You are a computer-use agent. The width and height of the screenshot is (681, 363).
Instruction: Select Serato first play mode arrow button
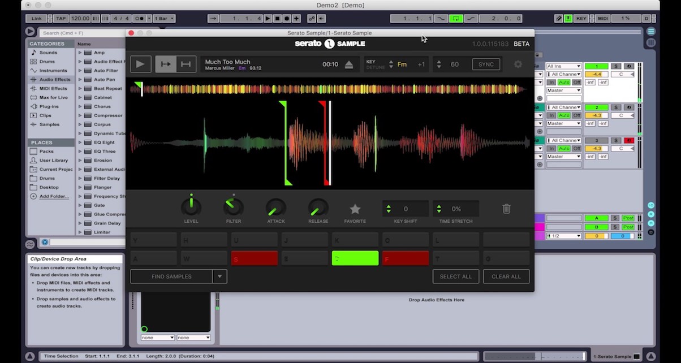point(166,64)
